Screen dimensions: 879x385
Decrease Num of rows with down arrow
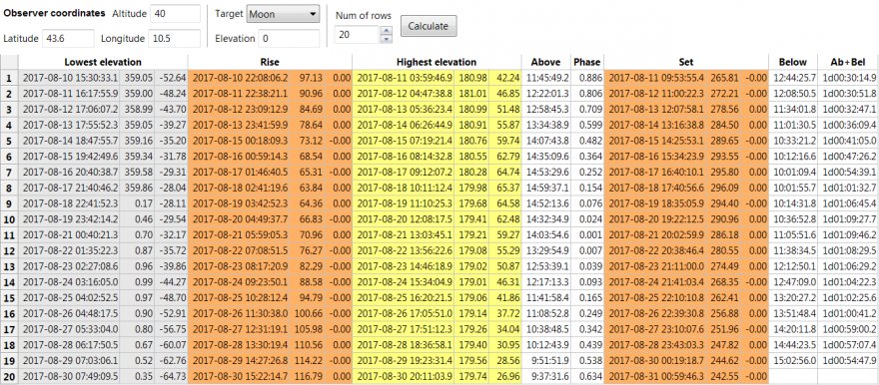pos(386,39)
